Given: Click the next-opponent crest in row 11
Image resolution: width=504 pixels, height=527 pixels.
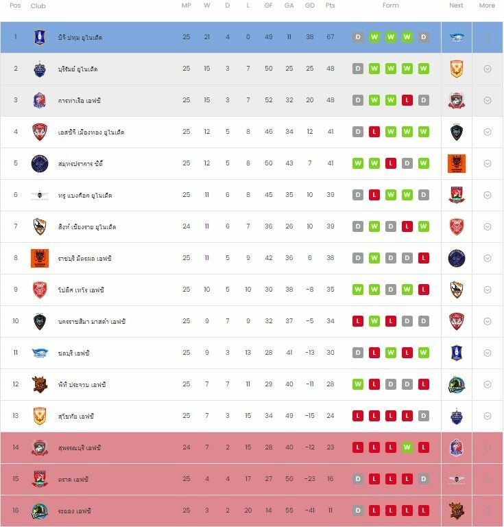Looking at the screenshot, I should click(457, 353).
